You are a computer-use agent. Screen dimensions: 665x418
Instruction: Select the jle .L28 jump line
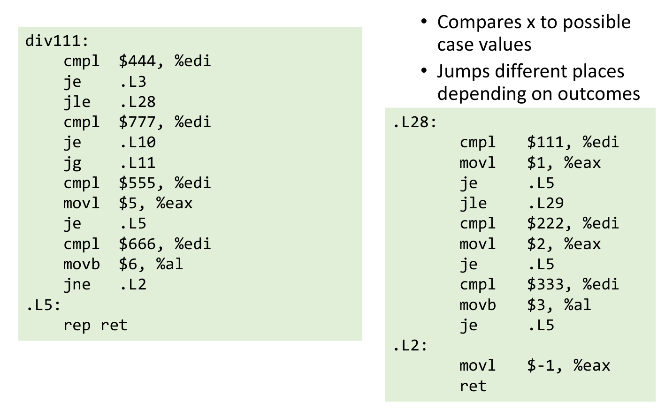[x=109, y=102]
